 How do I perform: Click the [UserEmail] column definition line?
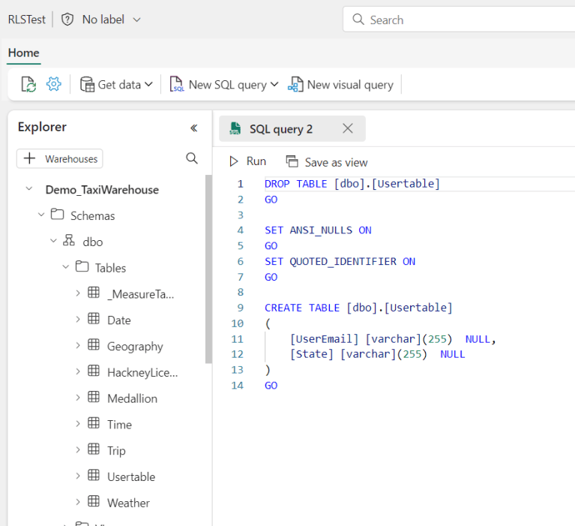point(393,339)
